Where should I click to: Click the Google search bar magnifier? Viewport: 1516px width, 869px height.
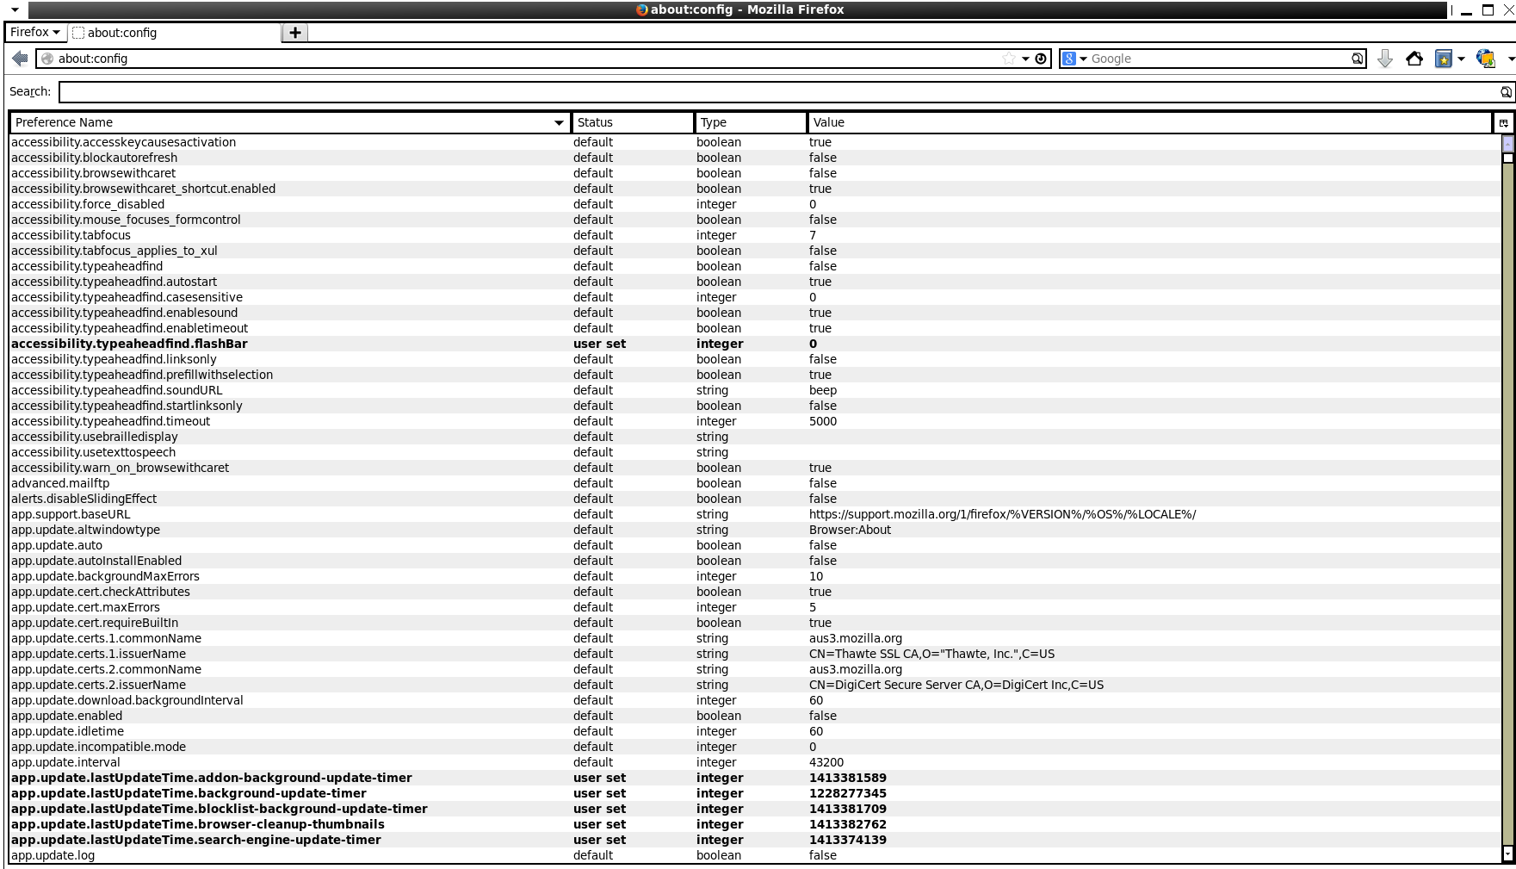(x=1357, y=59)
